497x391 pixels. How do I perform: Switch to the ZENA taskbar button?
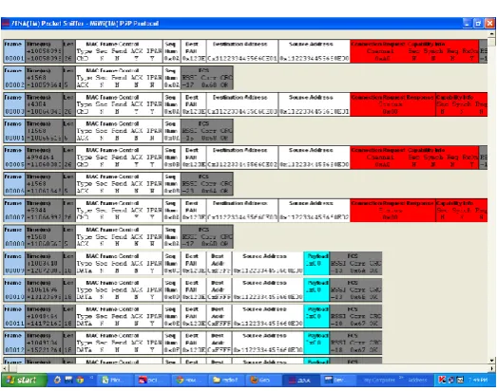click(301, 381)
